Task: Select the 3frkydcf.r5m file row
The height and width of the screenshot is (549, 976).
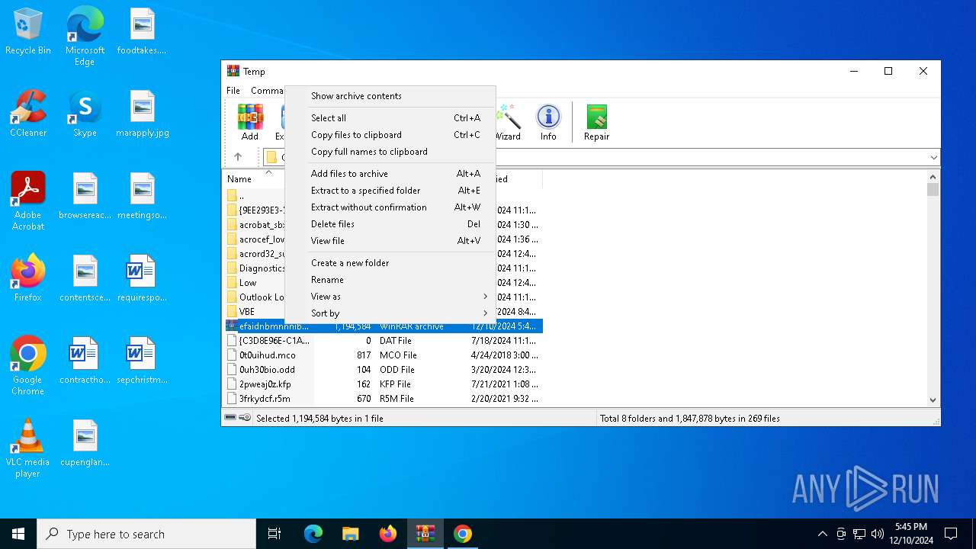Action: click(x=384, y=399)
